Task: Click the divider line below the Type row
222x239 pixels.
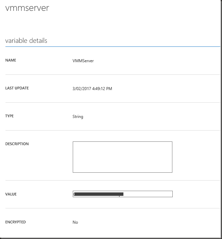Action: 113,130
